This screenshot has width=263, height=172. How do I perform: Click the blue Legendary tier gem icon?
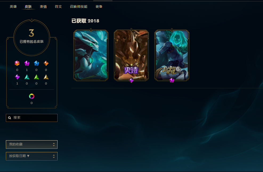point(37,63)
